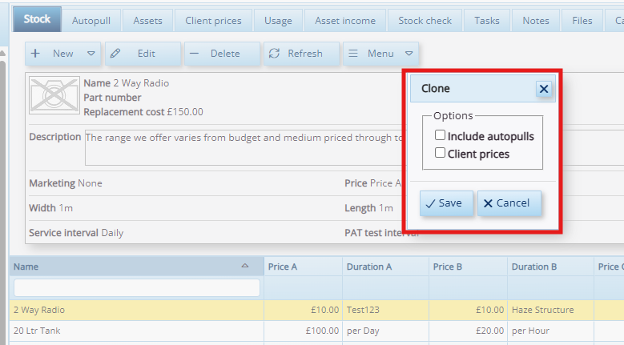Open the Asset income tab
624x345 pixels.
coord(345,21)
